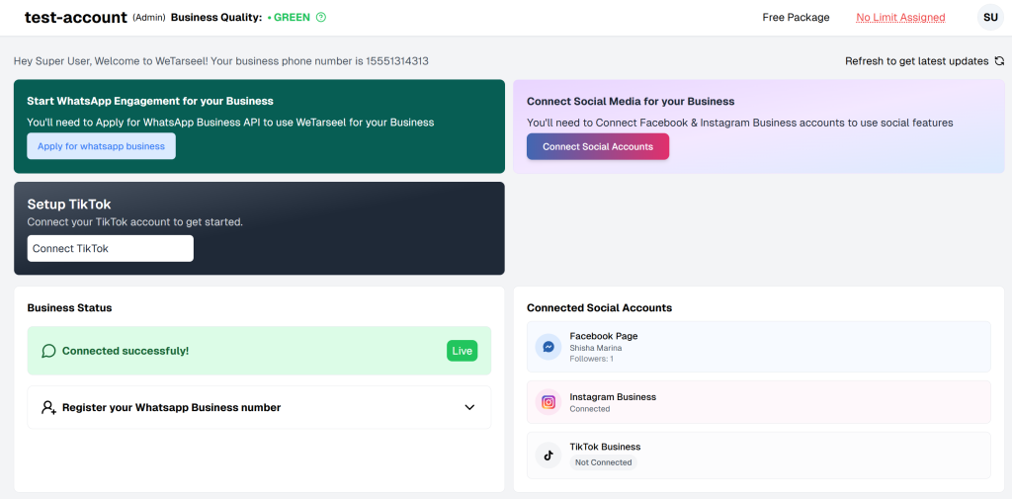Click the chat bubble icon beside Connected successfully
Screen dimensions: 1012x499
point(48,351)
